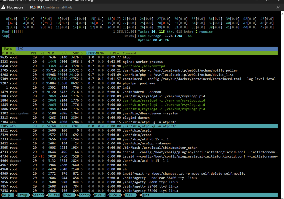Viewport: 284px width, 199px height.
Task: Sort by the NI column header
Action: (42, 53)
